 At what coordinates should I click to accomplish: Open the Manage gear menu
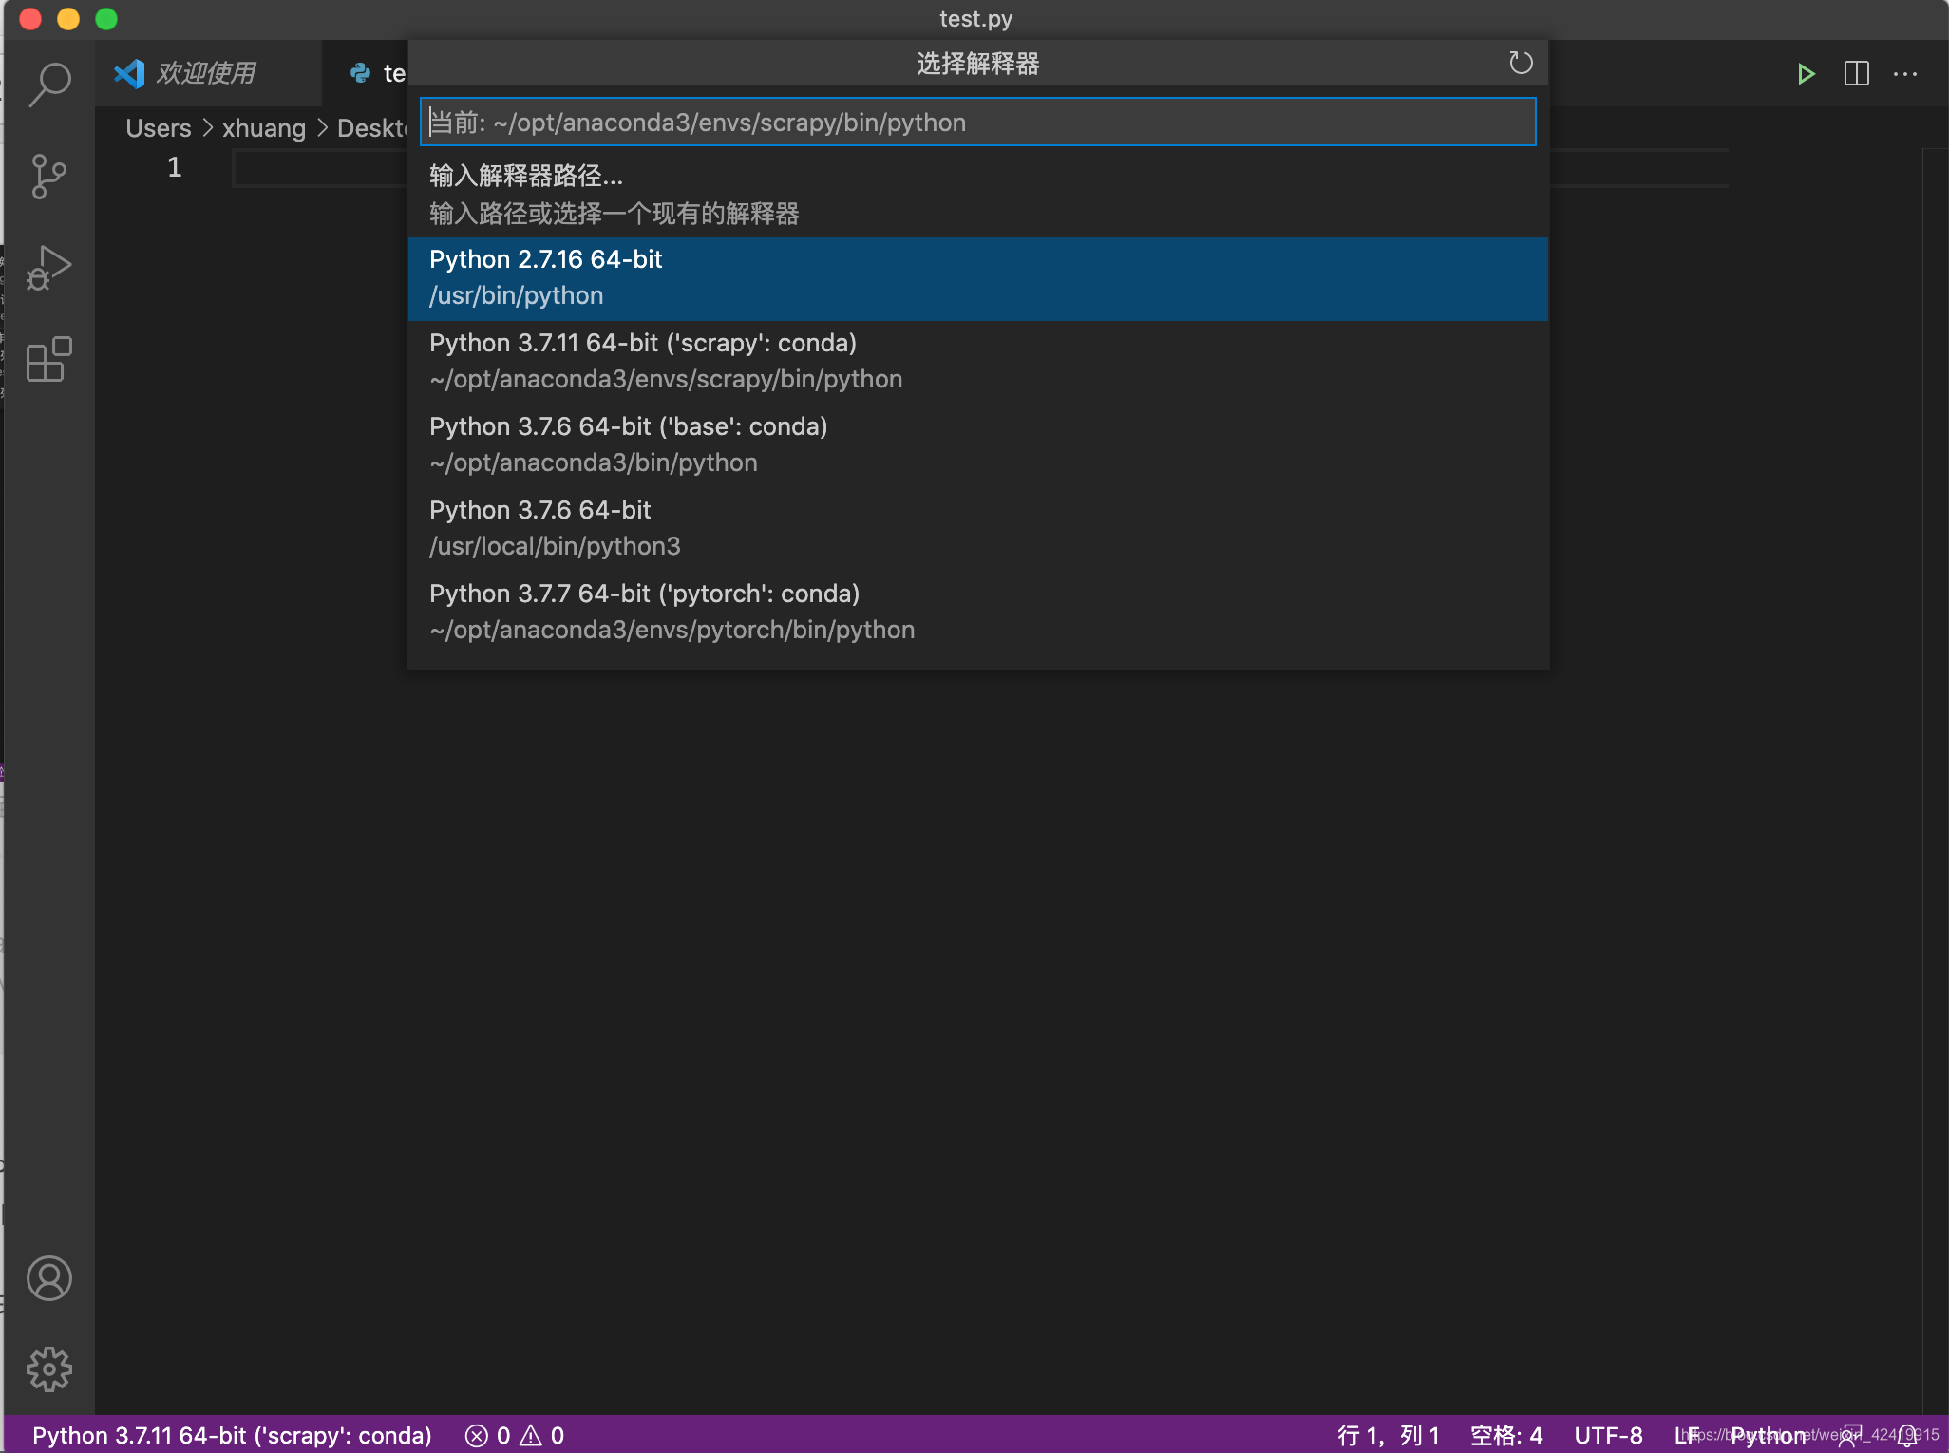(49, 1369)
